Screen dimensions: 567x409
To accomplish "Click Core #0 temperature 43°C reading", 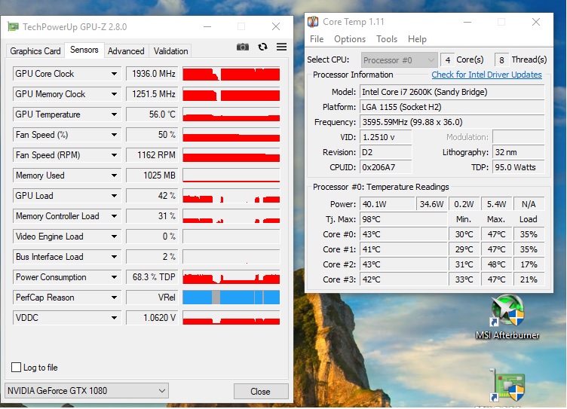I will 403,234.
